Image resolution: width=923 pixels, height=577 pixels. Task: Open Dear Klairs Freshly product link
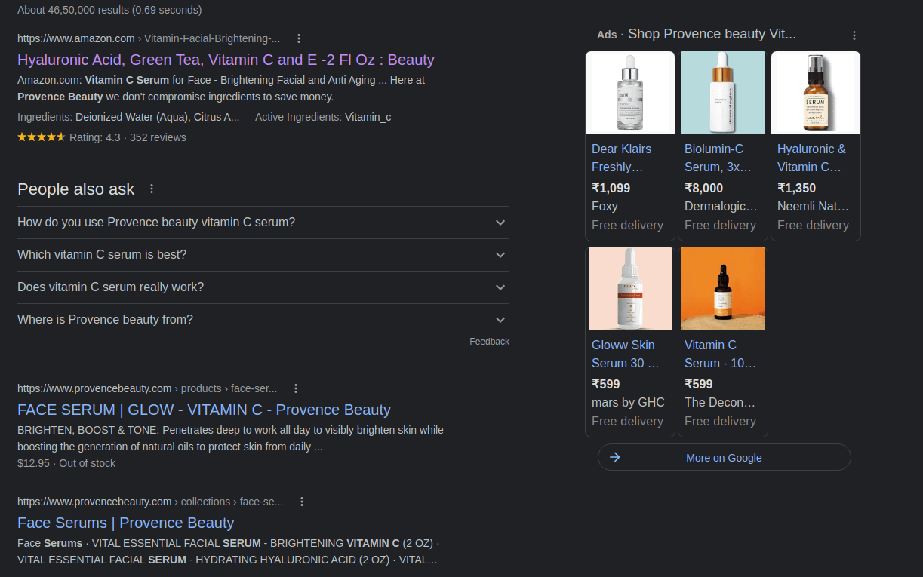(621, 158)
